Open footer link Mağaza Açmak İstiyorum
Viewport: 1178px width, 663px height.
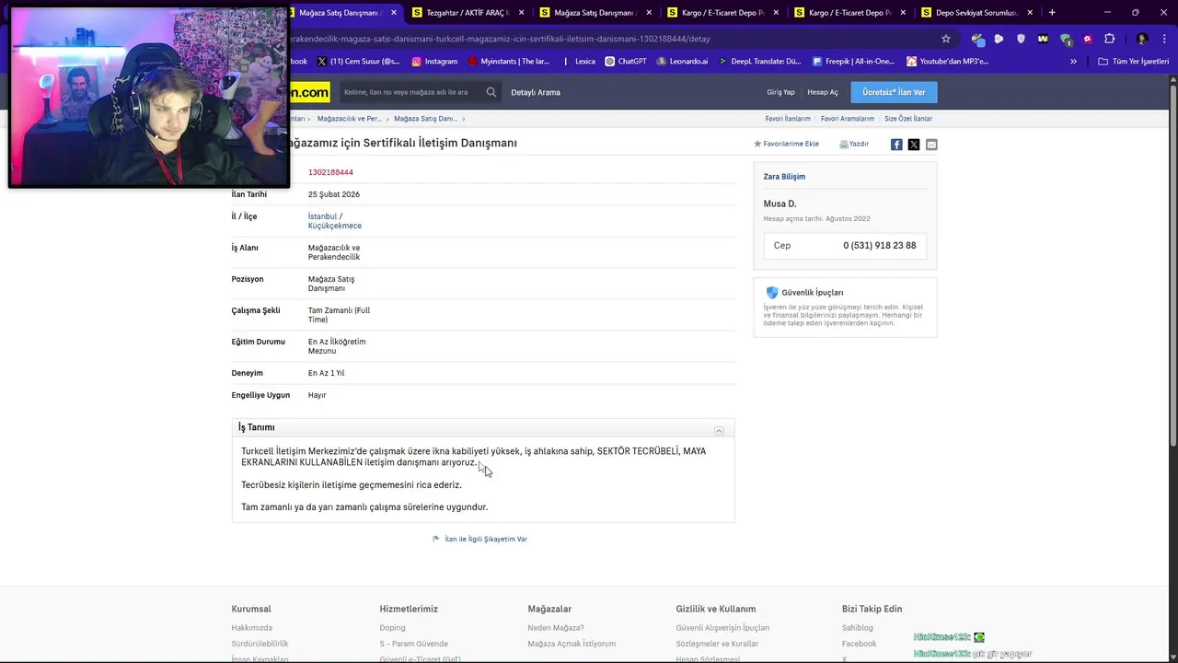pos(572,644)
